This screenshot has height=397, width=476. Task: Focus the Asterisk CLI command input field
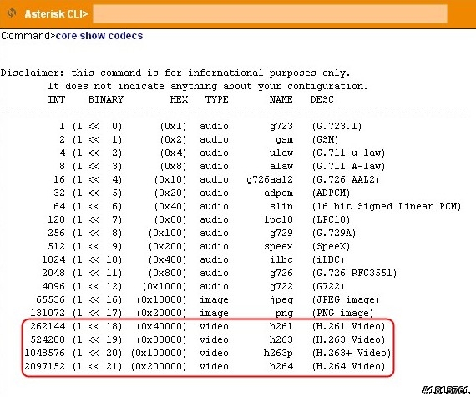pos(270,13)
